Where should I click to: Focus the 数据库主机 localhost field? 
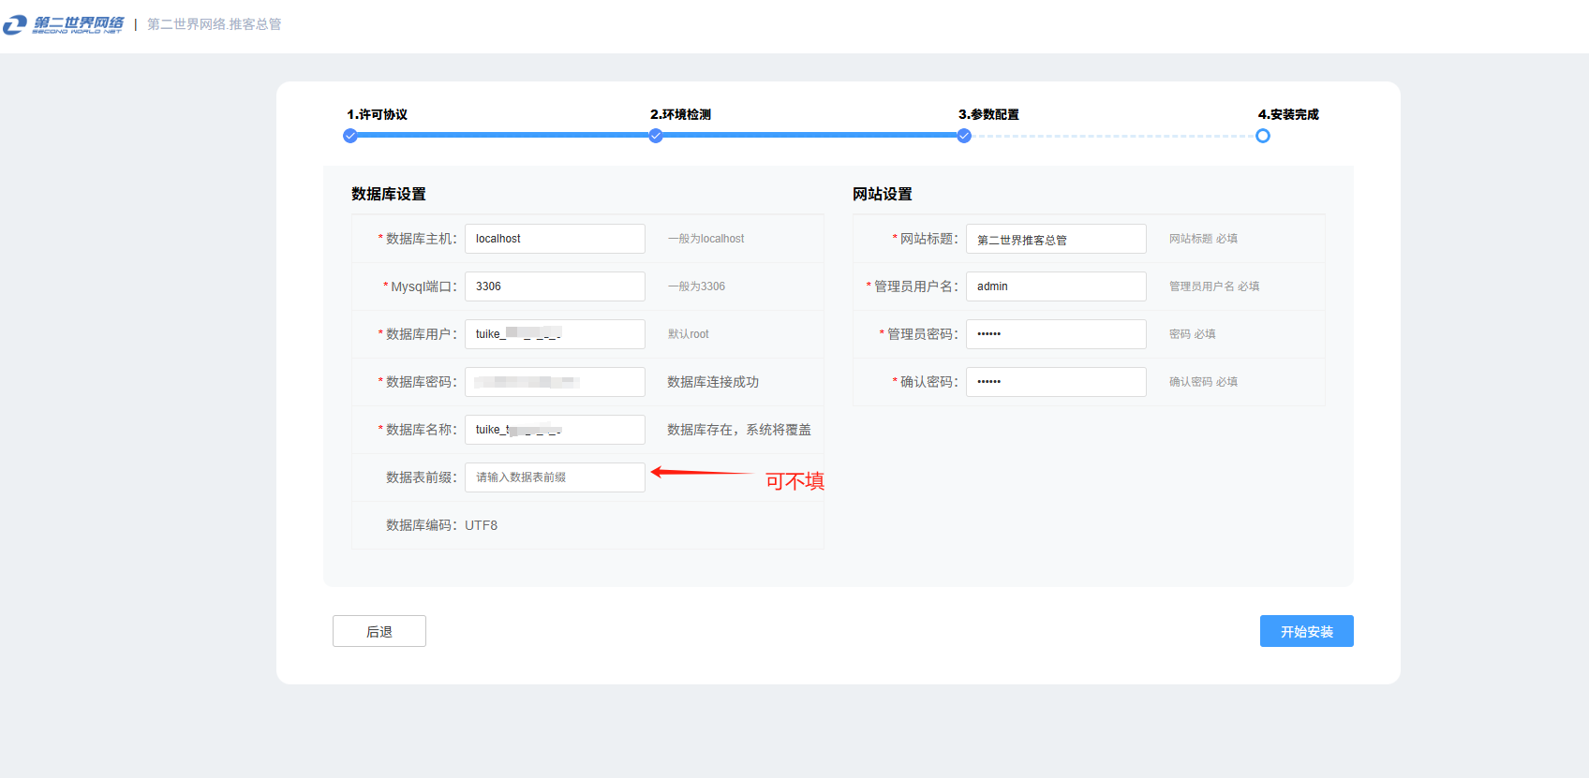click(555, 239)
